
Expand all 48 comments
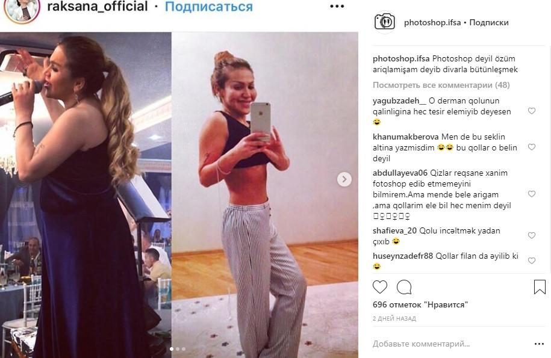(x=441, y=85)
